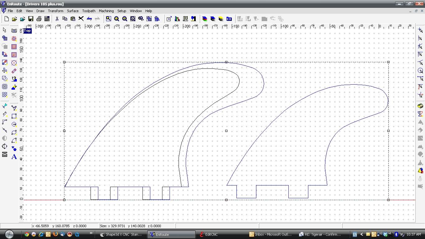Click the Paste clipboard icon
Image resolution: width=425 pixels, height=239 pixels.
[x=73, y=19]
